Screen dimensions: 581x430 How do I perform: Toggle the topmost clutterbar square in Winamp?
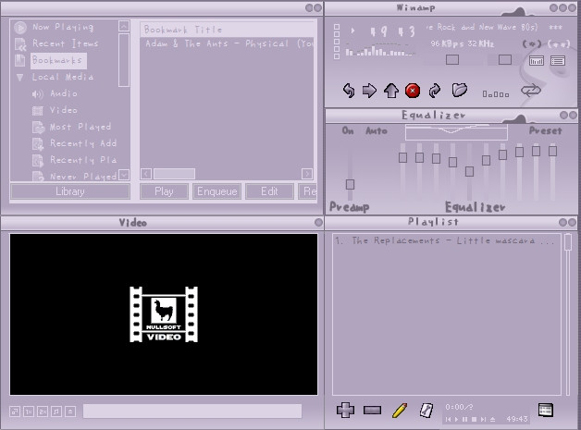click(x=337, y=27)
